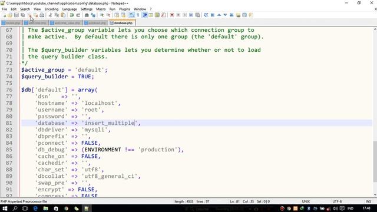Click the vertical scrollbar up arrow

point(375,29)
